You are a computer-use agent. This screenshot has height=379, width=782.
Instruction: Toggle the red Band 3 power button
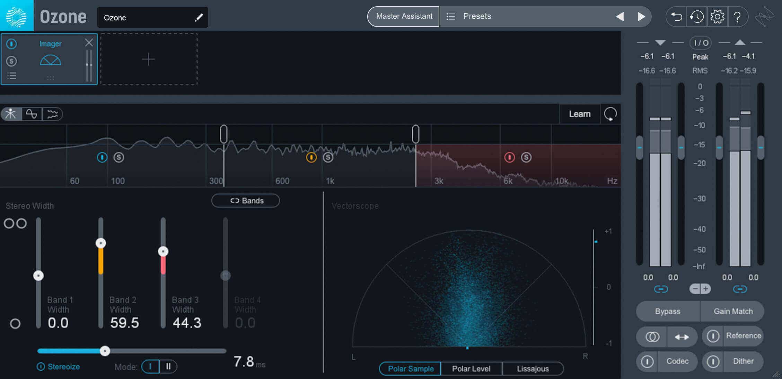[x=509, y=157]
